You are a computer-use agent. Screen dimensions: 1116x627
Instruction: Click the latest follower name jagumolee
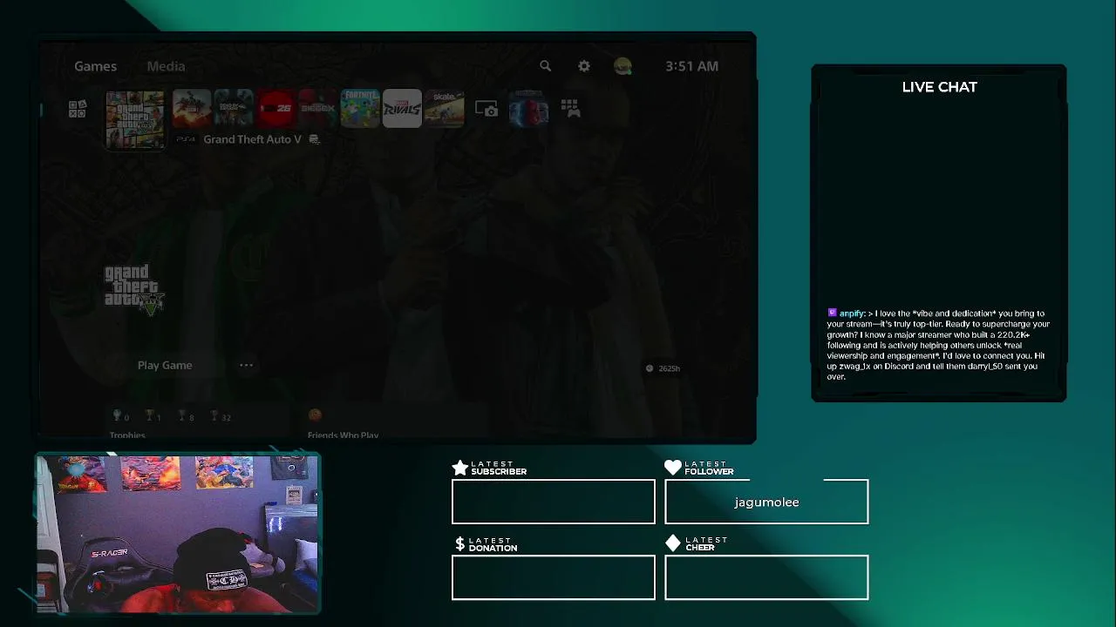click(x=766, y=502)
